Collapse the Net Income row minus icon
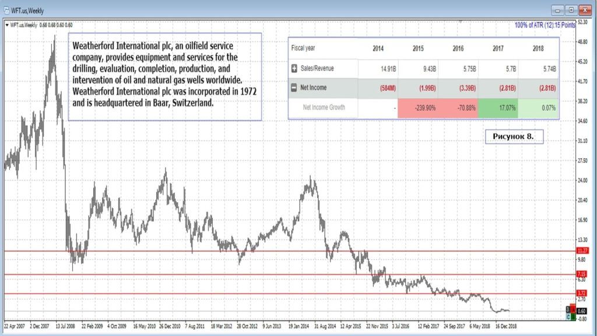The height and width of the screenshot is (336, 597). pos(294,87)
